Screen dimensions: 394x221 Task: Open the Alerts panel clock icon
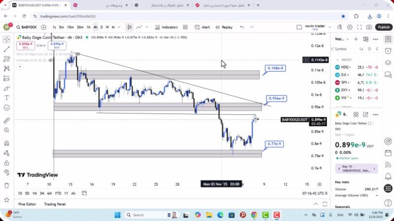[x=388, y=49]
